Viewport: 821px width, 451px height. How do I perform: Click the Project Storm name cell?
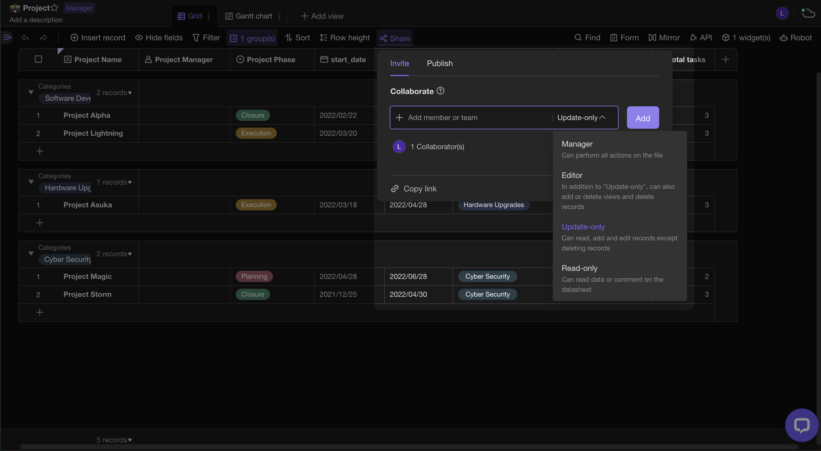pos(87,294)
